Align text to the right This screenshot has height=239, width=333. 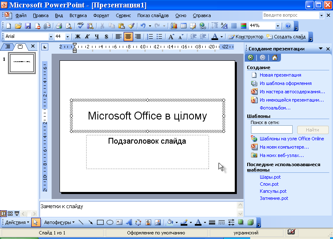[138, 37]
